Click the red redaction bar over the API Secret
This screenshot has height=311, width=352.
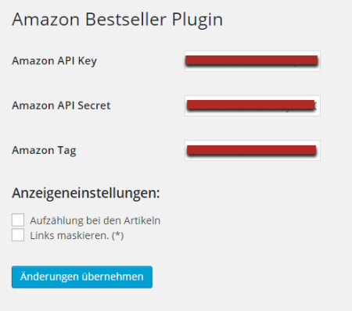pos(250,105)
